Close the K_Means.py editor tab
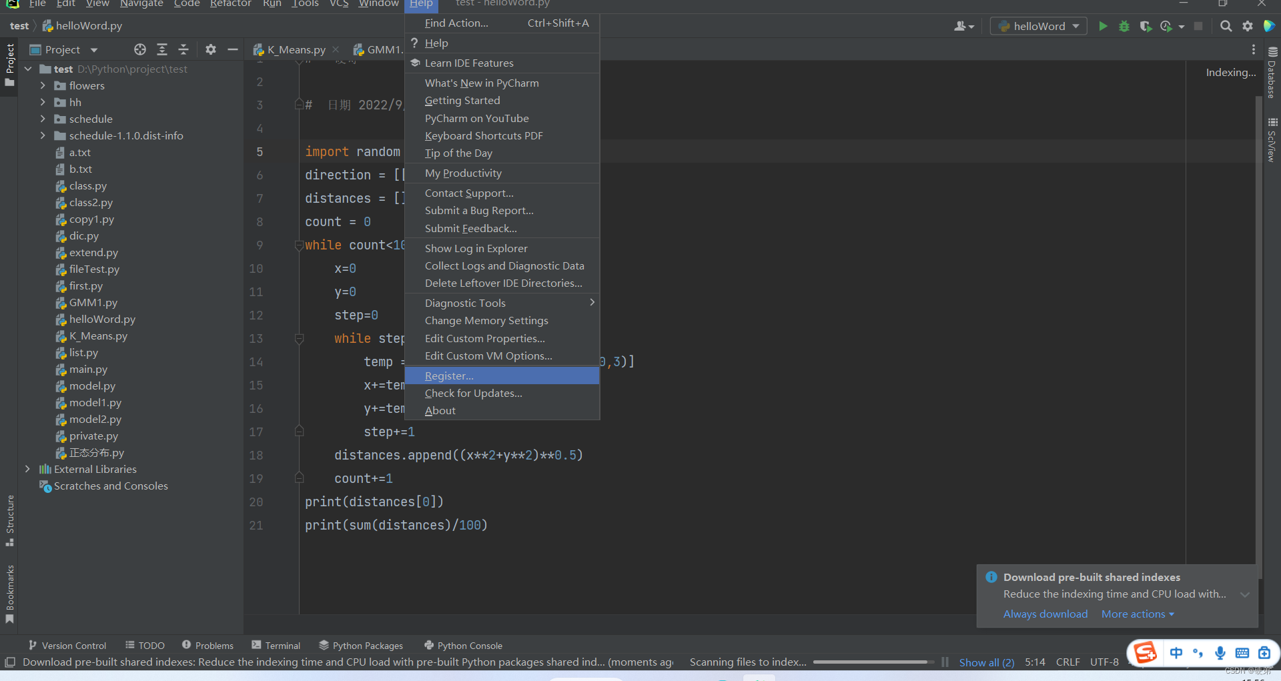The width and height of the screenshot is (1281, 681). click(x=336, y=49)
